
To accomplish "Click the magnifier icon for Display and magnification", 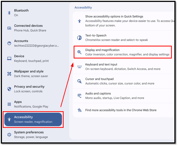I will pos(79,52).
